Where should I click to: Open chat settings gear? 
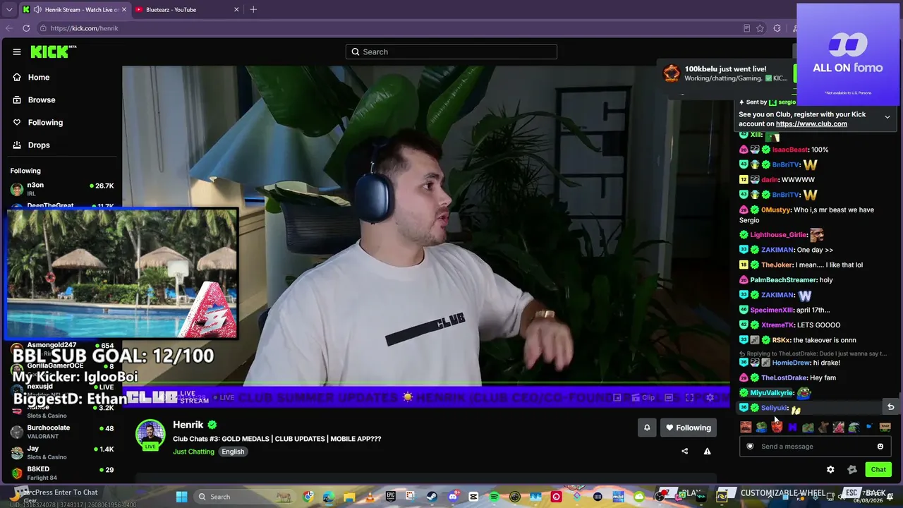click(830, 469)
